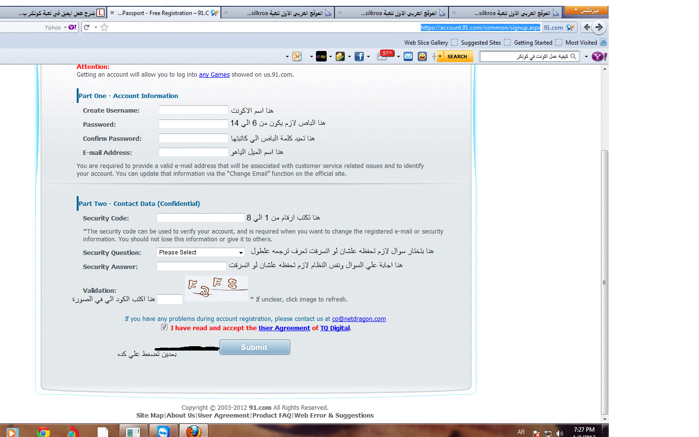Reload the page with the refresh icon
The width and height of the screenshot is (699, 437).
point(87,27)
